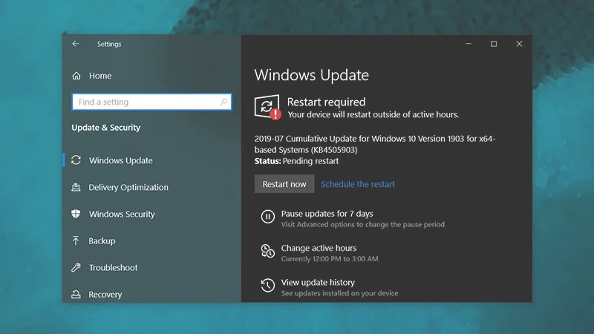Open the Home icon in sidebar

(x=76, y=76)
